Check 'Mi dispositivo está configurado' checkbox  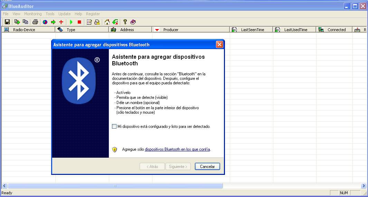pyautogui.click(x=114, y=126)
